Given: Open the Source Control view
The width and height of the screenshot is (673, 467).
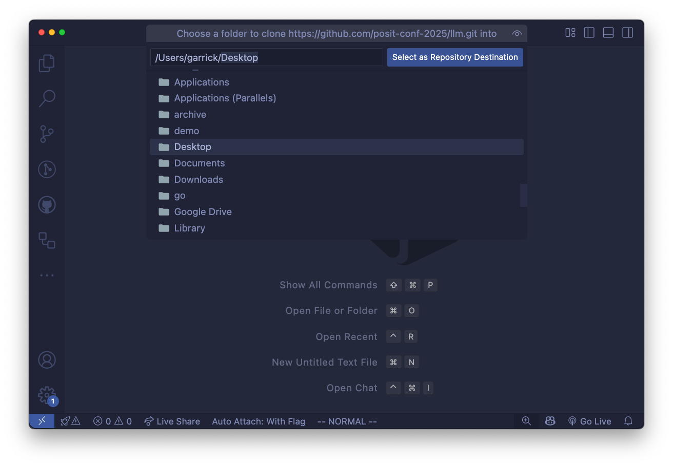Looking at the screenshot, I should coord(47,134).
